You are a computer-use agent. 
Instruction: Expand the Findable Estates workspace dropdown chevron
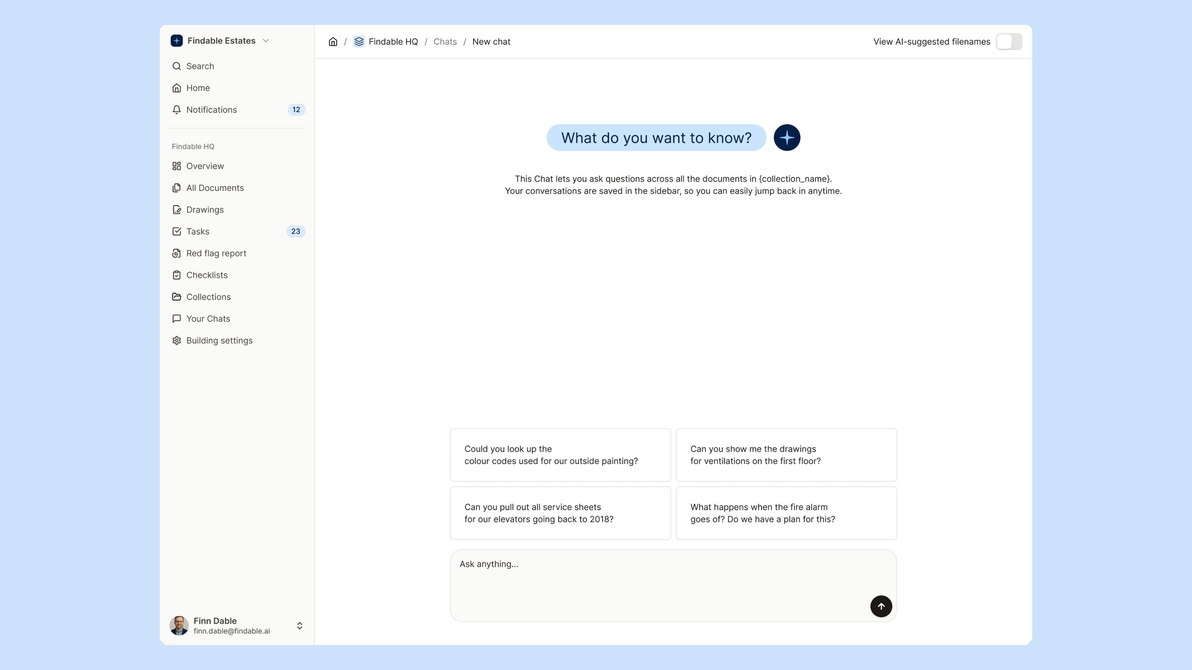pos(266,41)
